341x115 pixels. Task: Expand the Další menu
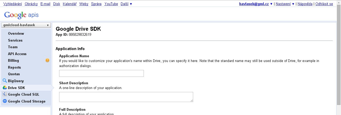126,4
